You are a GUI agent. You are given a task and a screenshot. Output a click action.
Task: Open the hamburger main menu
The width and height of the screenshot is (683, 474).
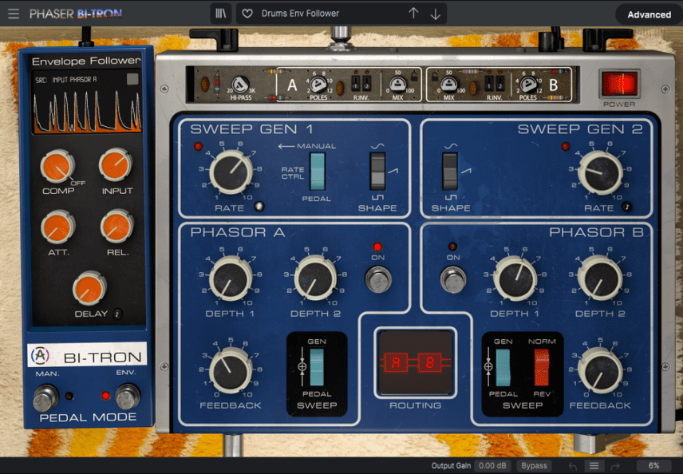click(x=14, y=14)
